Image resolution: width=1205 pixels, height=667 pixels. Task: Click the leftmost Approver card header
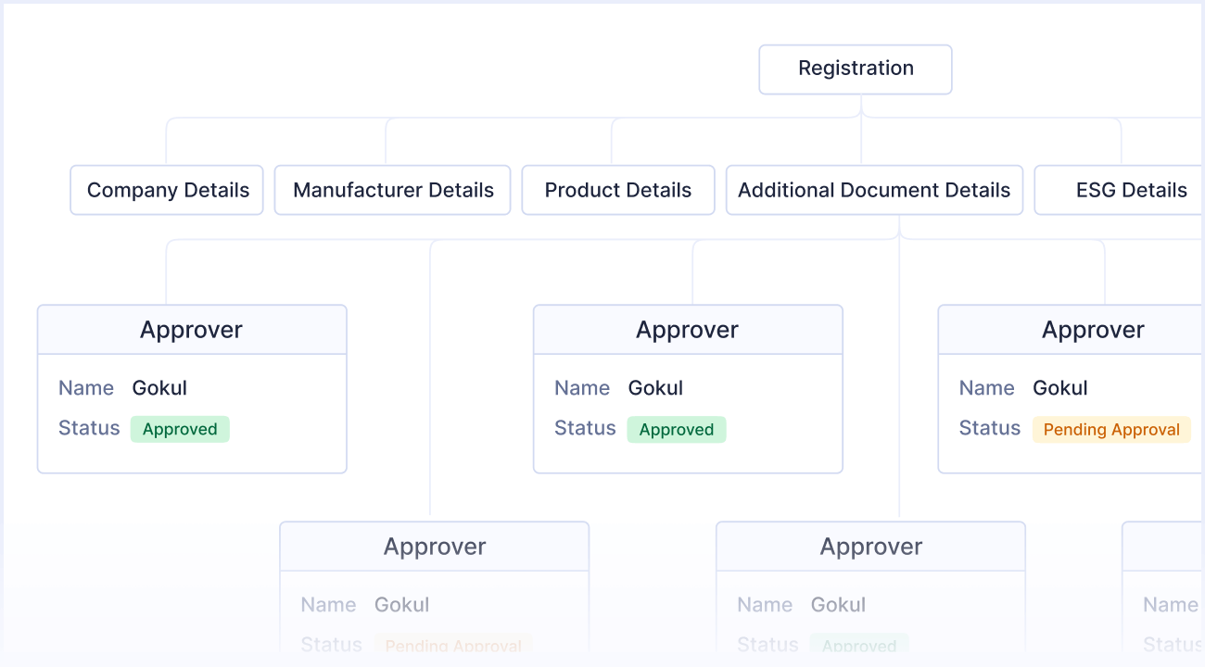pos(191,329)
